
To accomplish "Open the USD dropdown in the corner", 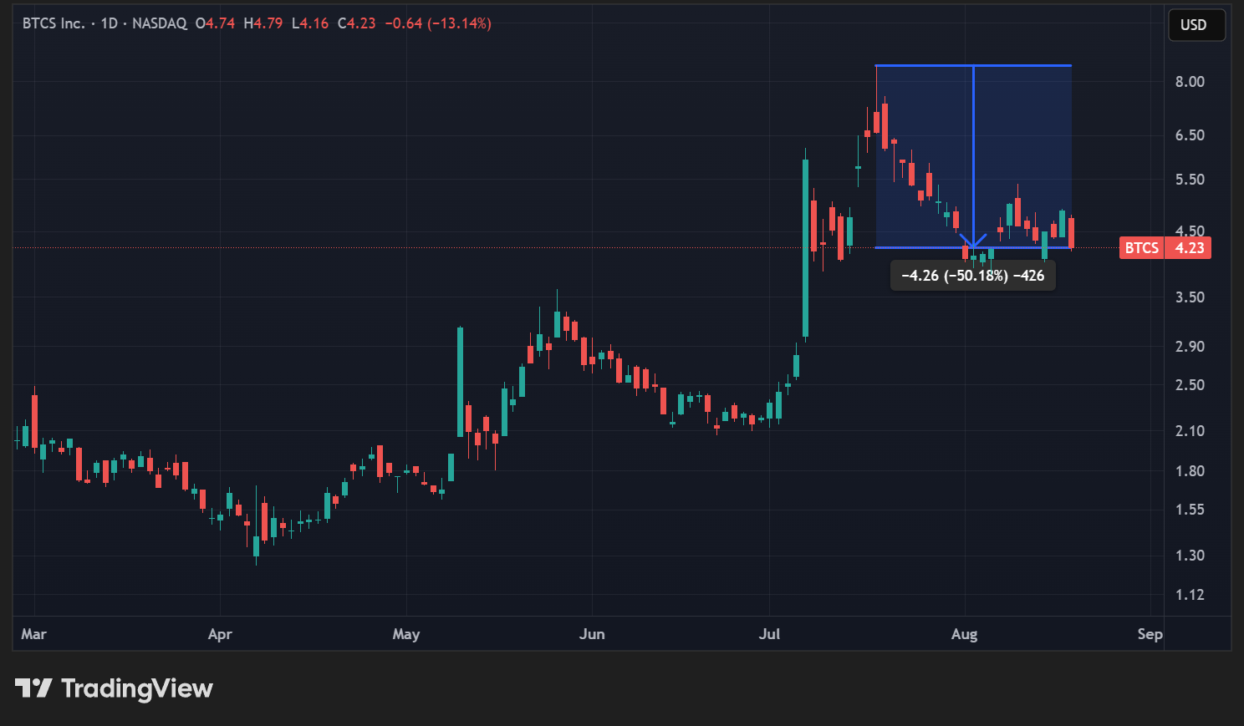I will pyautogui.click(x=1196, y=25).
